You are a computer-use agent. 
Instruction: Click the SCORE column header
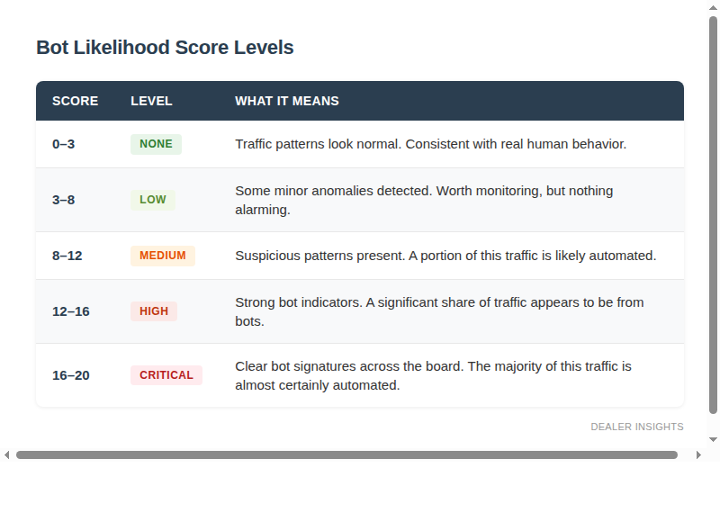pos(76,101)
